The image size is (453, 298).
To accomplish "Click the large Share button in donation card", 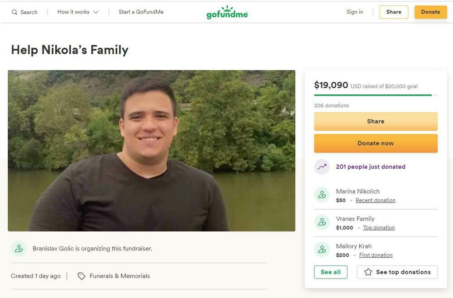I will 376,121.
